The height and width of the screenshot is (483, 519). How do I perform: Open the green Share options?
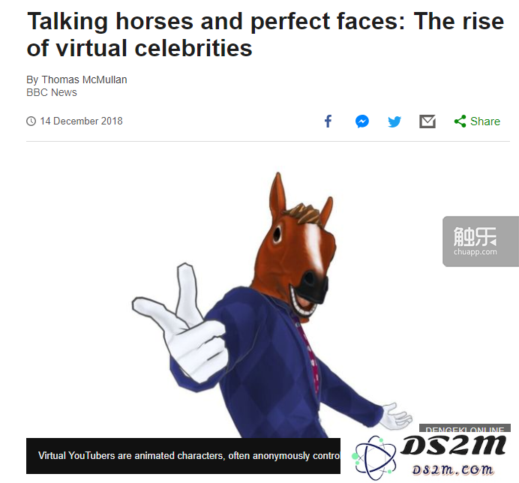[477, 121]
